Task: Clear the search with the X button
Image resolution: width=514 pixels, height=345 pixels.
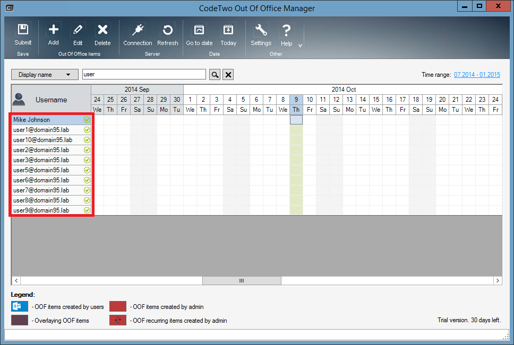Action: tap(228, 75)
